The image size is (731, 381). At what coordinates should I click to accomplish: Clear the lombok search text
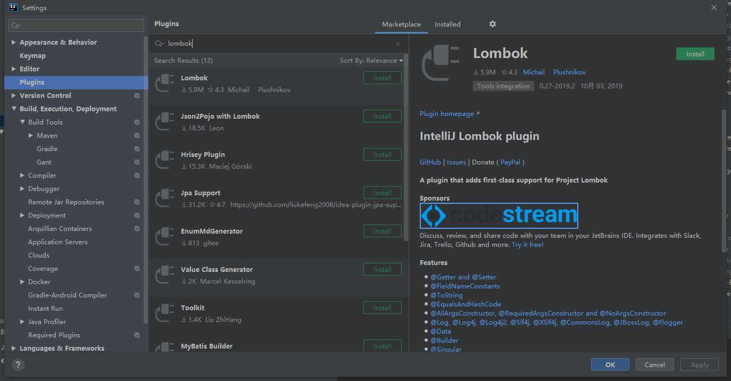tap(398, 44)
